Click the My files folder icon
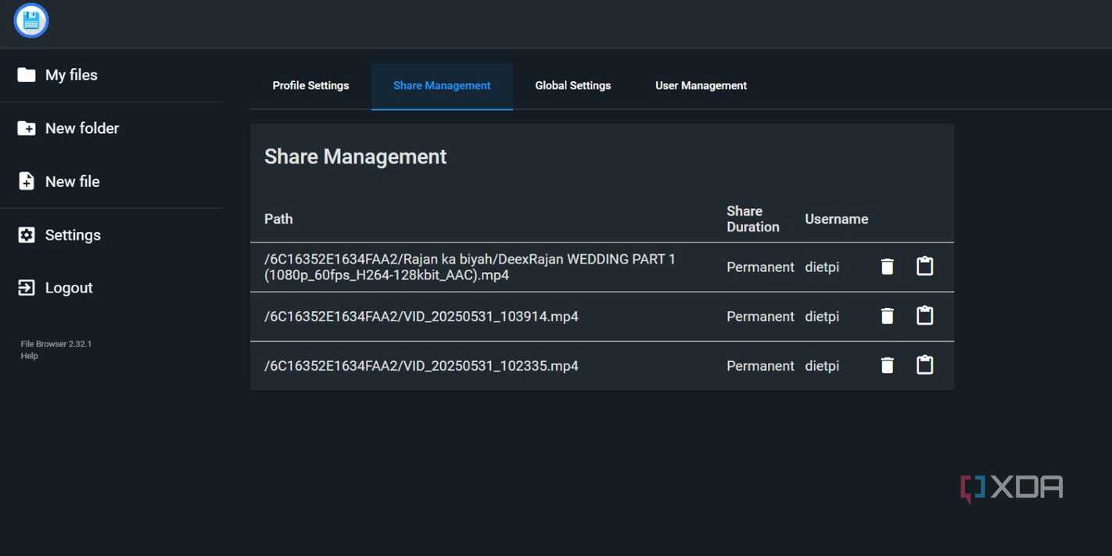Viewport: 1112px width, 556px height. [27, 75]
